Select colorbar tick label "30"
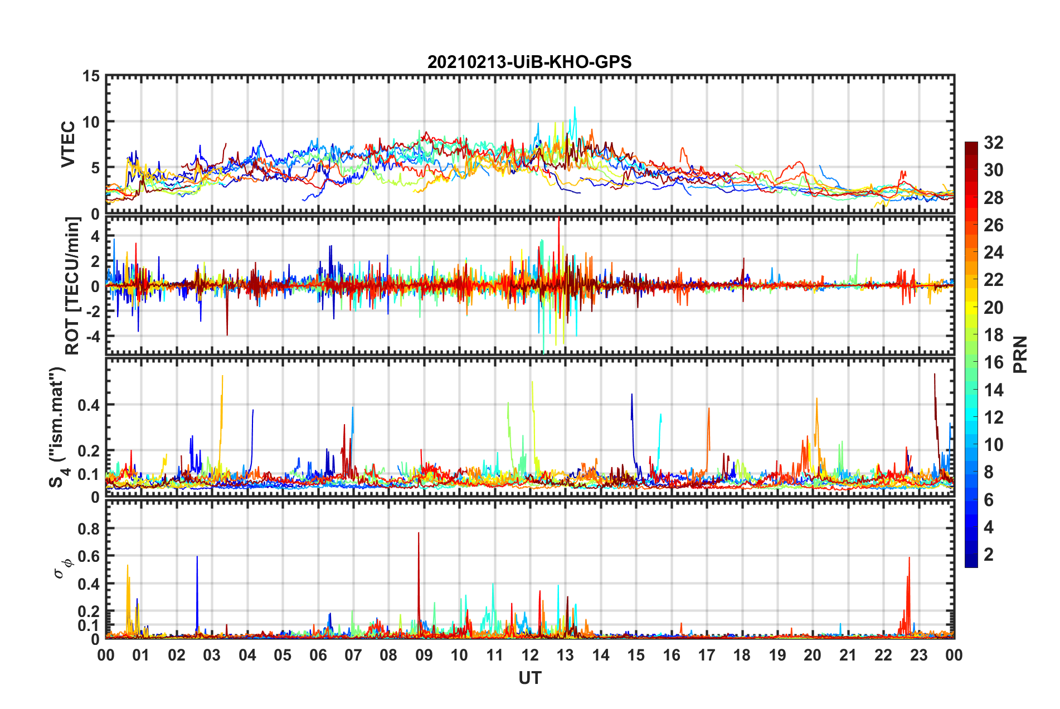Screen dimensions: 1060x709 tap(994, 170)
